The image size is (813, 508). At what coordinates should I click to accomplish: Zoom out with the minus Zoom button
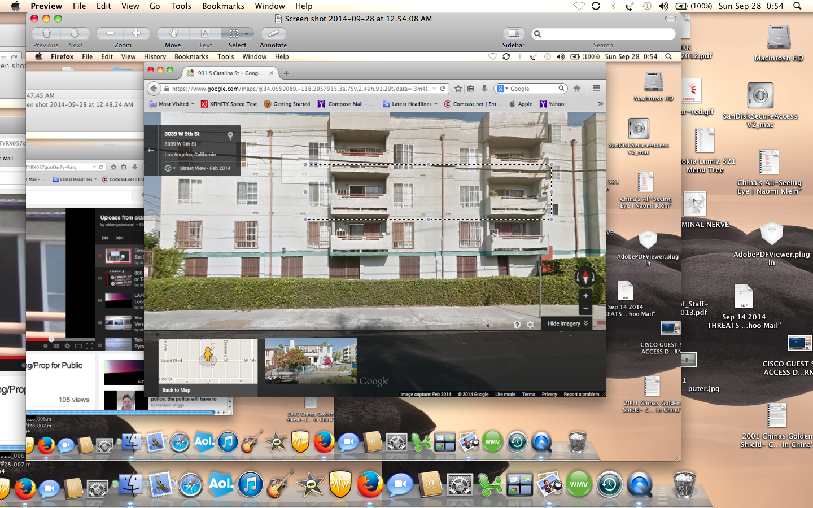[x=110, y=34]
